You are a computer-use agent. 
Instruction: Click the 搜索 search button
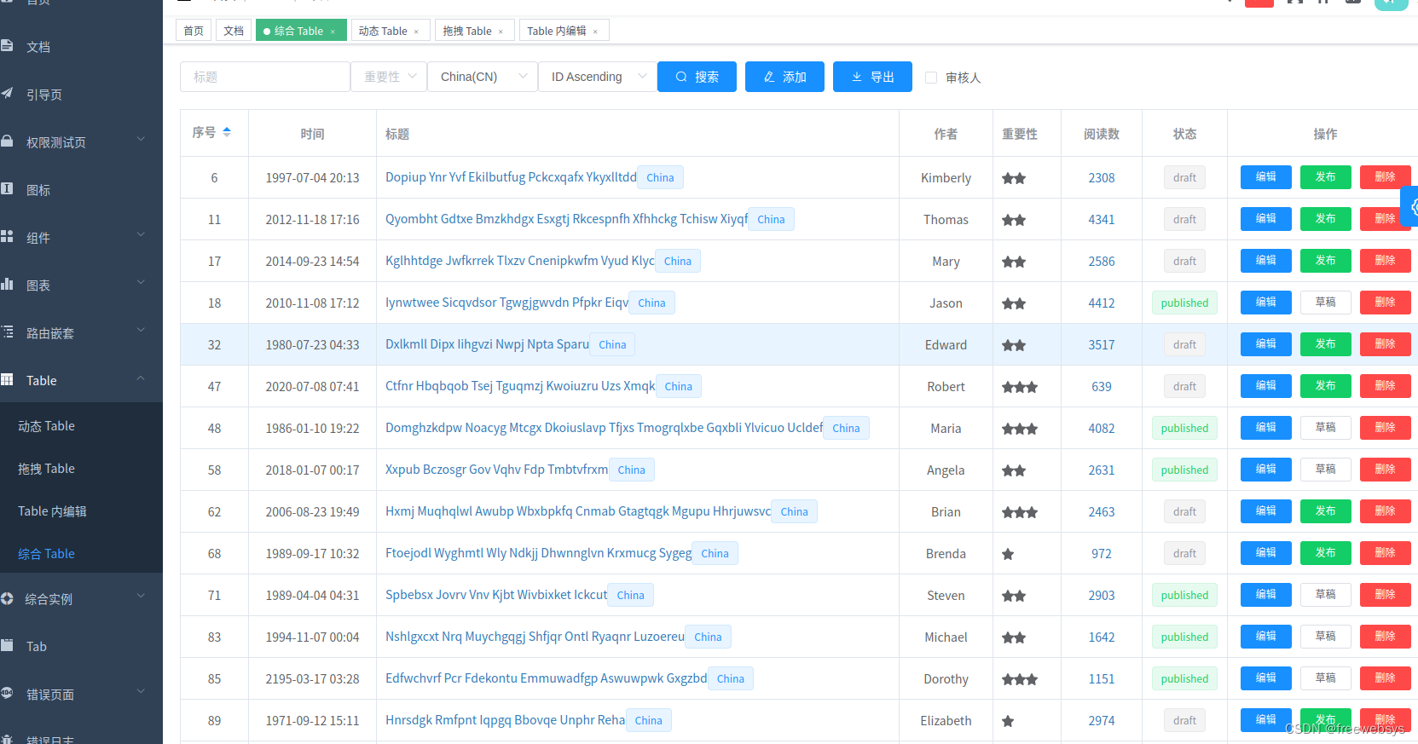tap(697, 77)
